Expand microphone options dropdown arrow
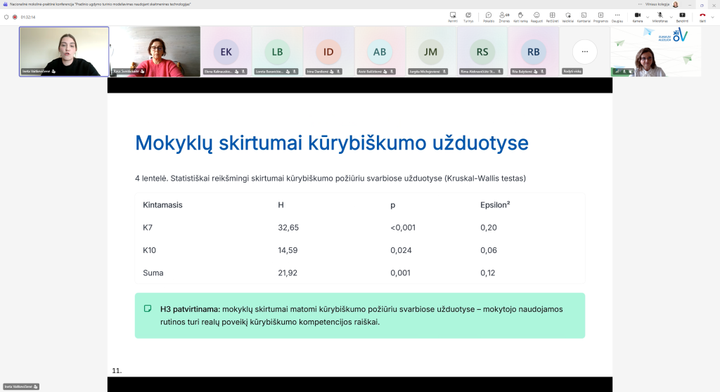The width and height of the screenshot is (720, 392). pyautogui.click(x=670, y=15)
